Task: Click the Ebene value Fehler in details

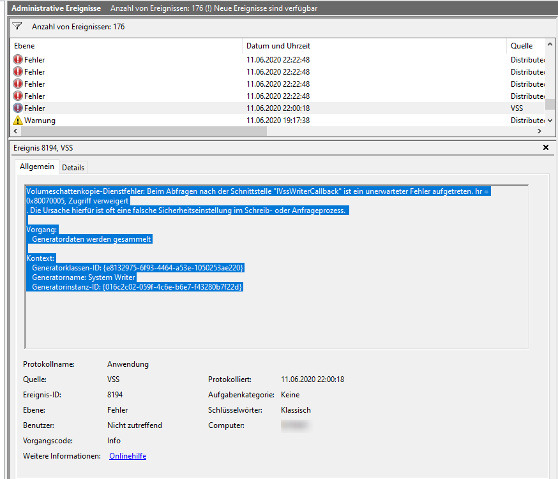Action: click(x=117, y=410)
